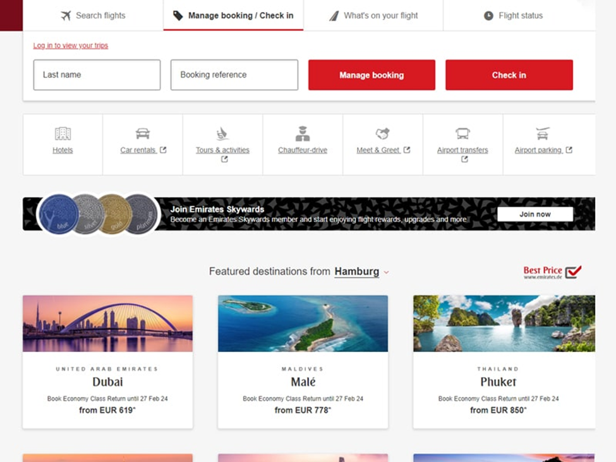
Task: Click the Chauffeur-drive driver icon
Action: pos(303,133)
